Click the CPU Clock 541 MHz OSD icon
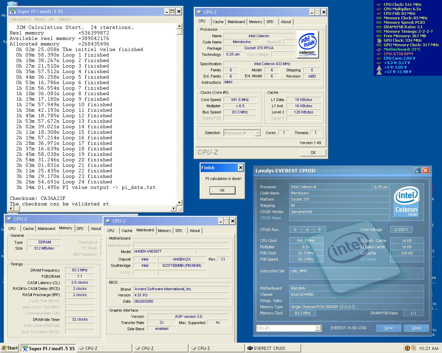This screenshot has height=353, width=442. coord(379,4)
